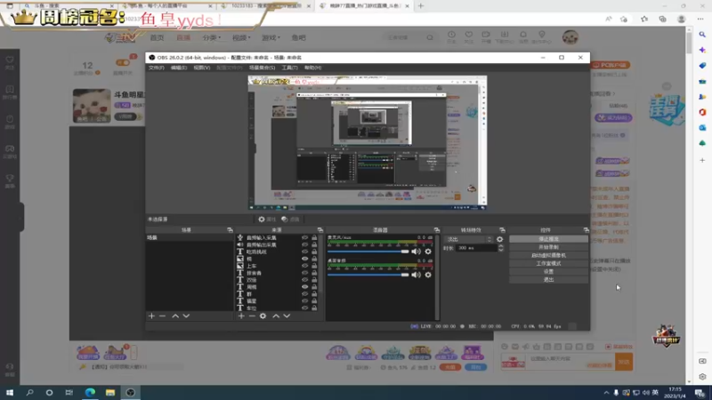Toggle lock for 上车 source
Image resolution: width=712 pixels, height=400 pixels.
[314, 266]
